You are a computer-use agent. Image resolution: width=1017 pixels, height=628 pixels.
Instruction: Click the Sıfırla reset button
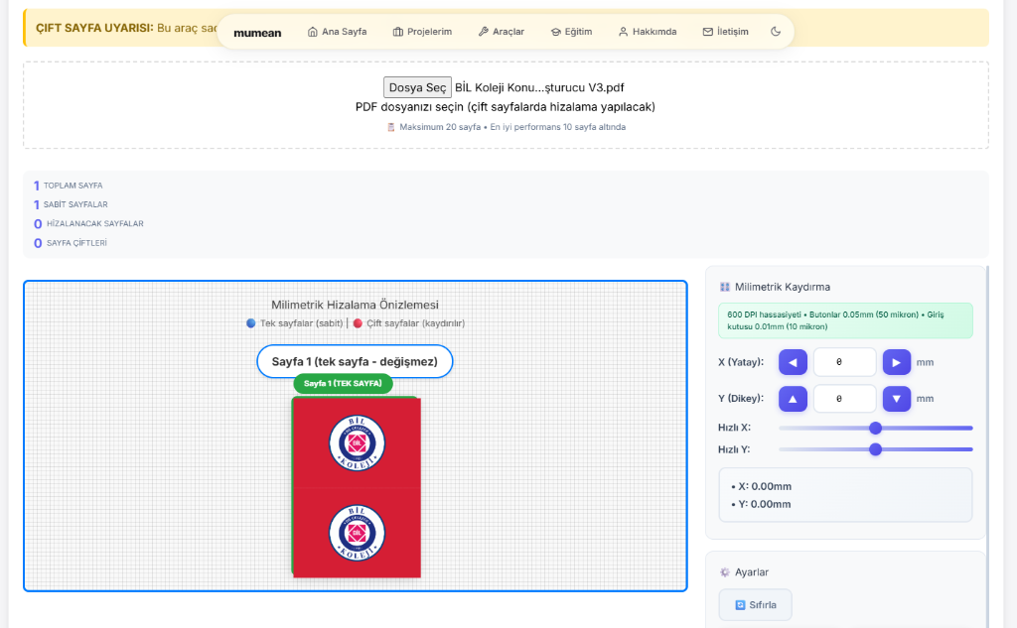pos(755,604)
